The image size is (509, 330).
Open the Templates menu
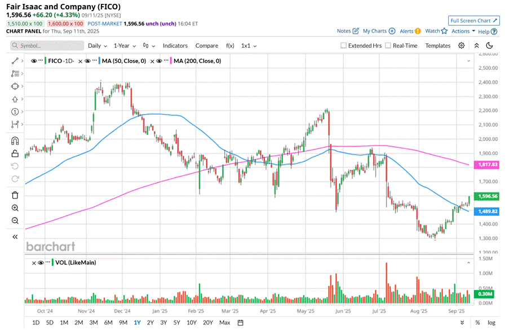click(437, 46)
